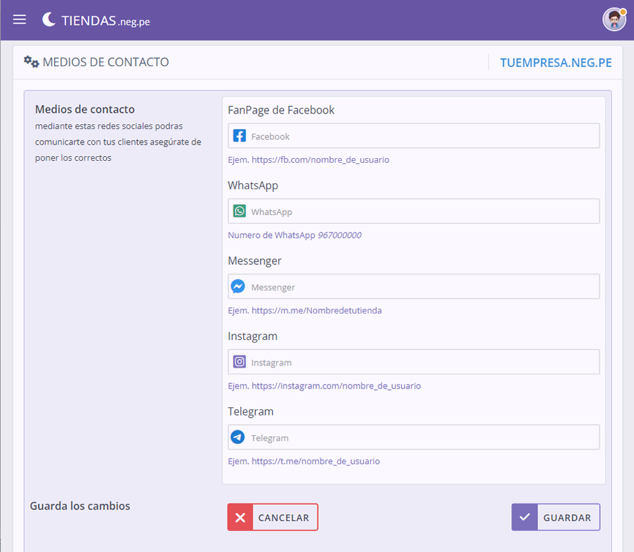Open the hamburger navigation menu
This screenshot has width=634, height=552.
[20, 20]
